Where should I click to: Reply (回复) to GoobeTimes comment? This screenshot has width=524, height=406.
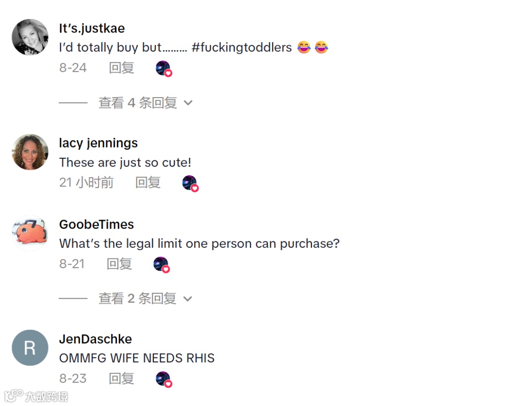119,264
